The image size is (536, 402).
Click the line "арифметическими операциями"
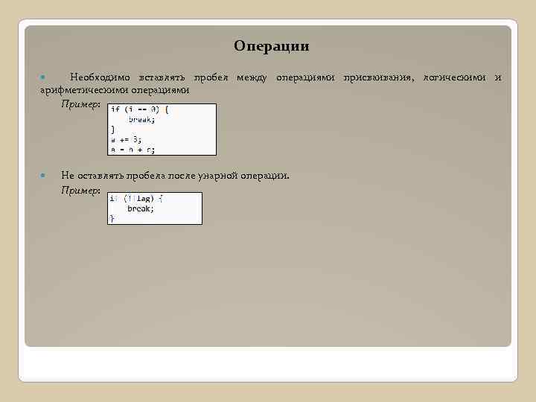pyautogui.click(x=115, y=90)
